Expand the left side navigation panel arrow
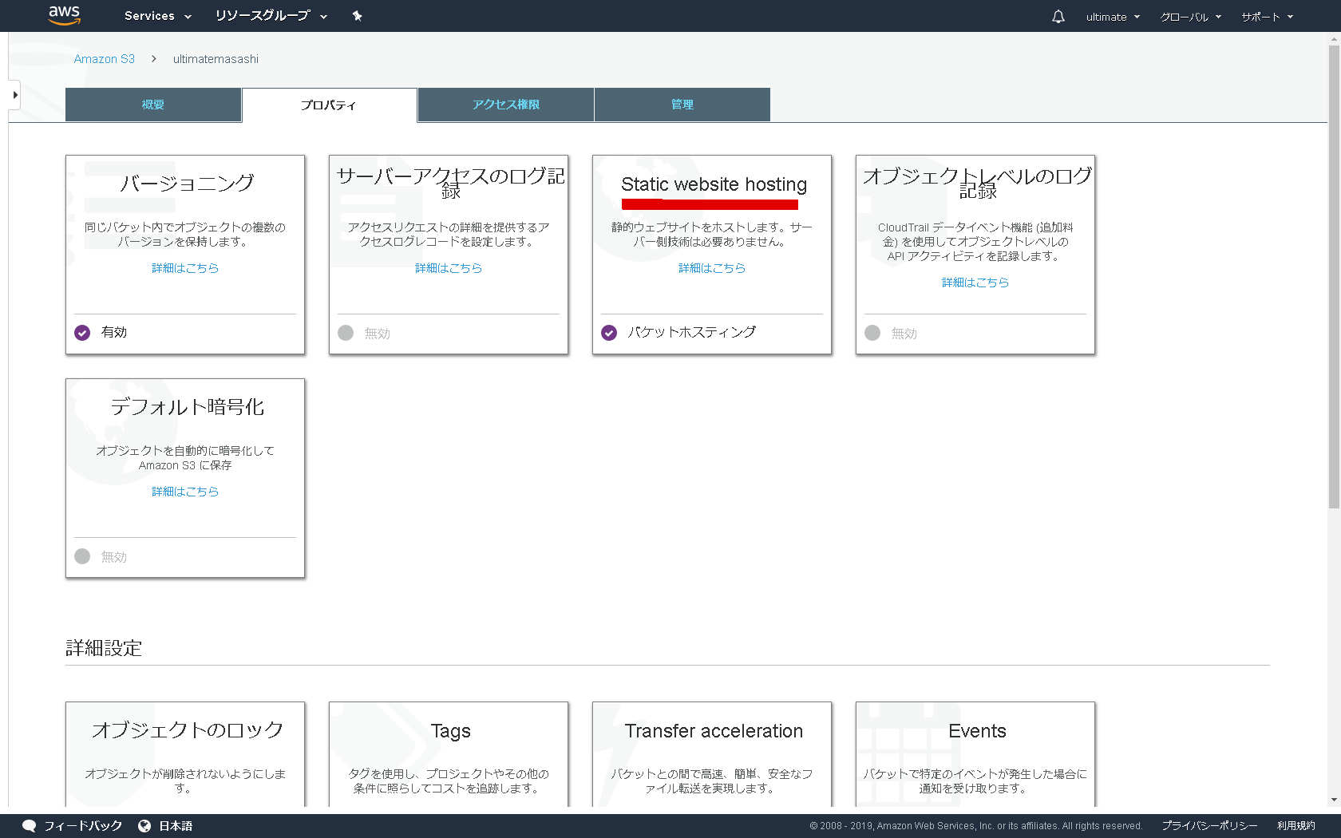 [x=14, y=95]
